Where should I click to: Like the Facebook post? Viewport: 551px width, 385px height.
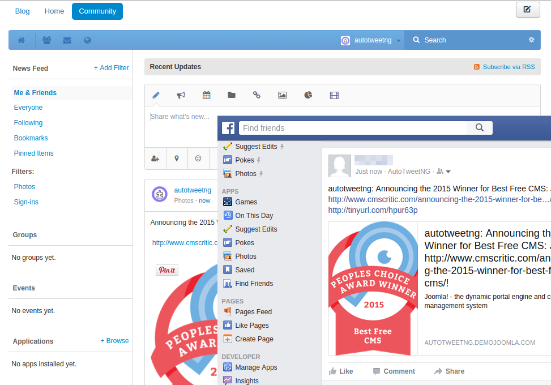(341, 371)
